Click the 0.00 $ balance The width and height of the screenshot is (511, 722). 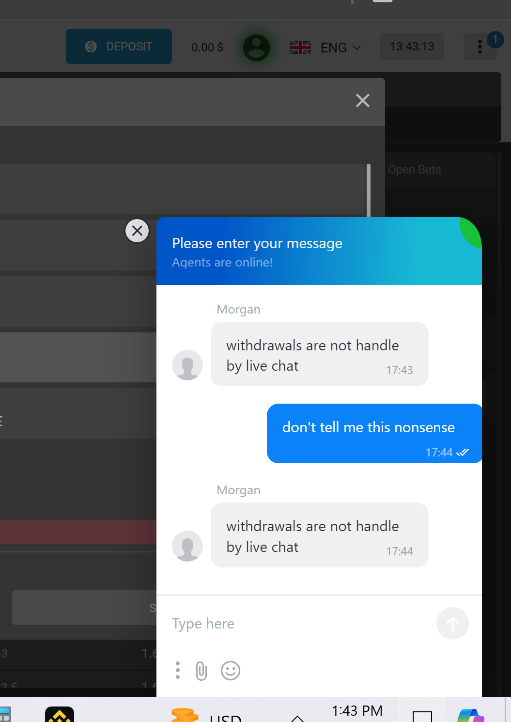(207, 47)
